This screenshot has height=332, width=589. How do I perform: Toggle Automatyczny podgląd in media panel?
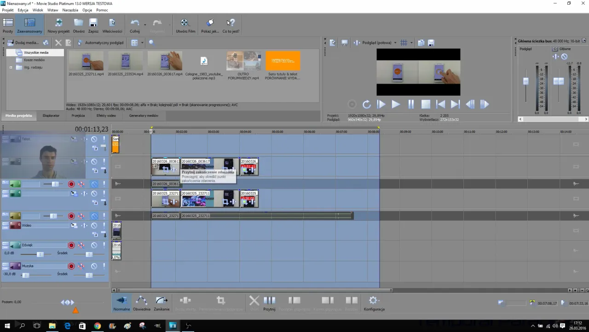pos(100,43)
